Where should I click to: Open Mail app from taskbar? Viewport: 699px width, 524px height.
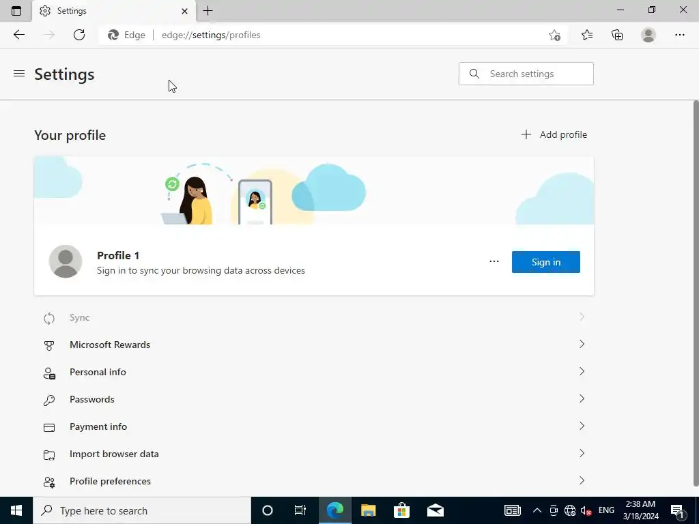(435, 510)
